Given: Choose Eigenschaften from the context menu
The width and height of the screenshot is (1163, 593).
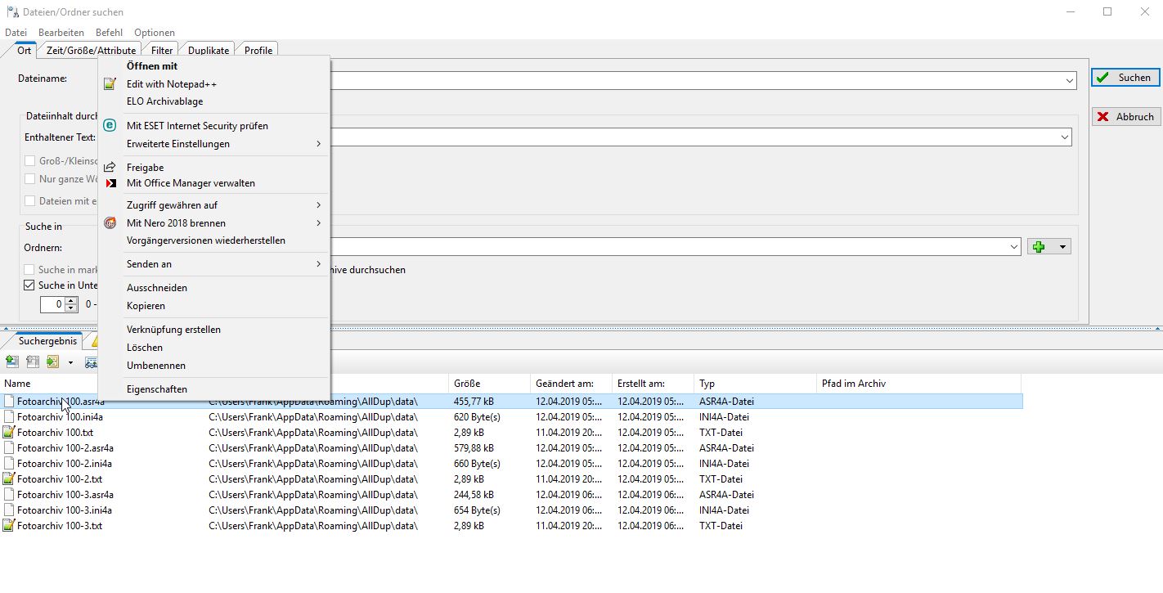Looking at the screenshot, I should 157,389.
